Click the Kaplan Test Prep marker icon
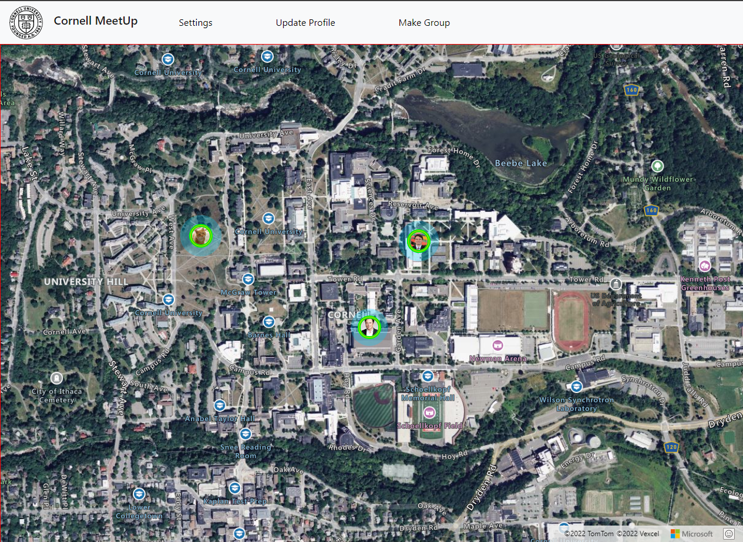The height and width of the screenshot is (542, 743). click(235, 487)
